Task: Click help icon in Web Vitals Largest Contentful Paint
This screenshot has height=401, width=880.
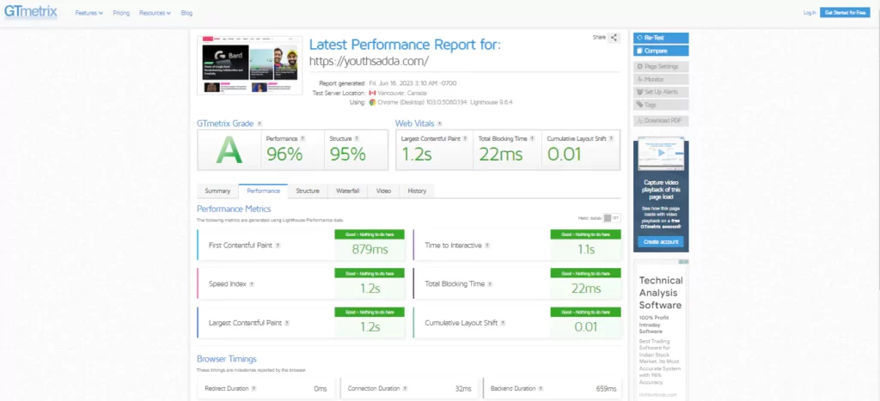Action: click(465, 138)
